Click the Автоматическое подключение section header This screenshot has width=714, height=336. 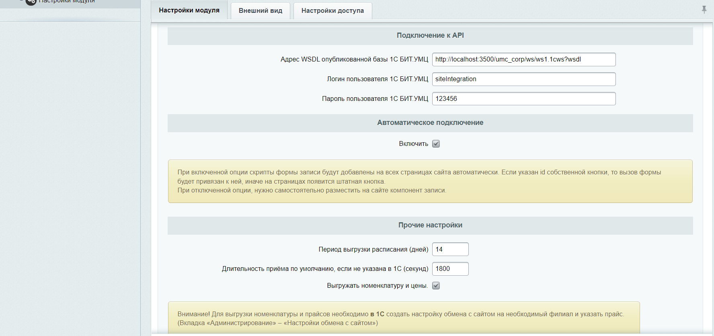coord(430,123)
